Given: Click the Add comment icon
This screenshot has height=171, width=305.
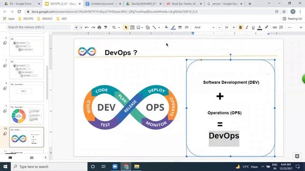Looking at the screenshot, I should coord(281,28).
